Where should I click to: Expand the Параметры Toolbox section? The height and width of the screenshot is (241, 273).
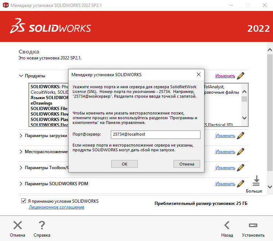pyautogui.click(x=21, y=168)
